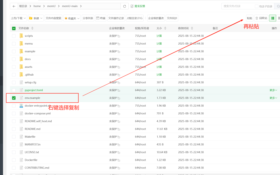Click 计算 for the docs folder

pyautogui.click(x=159, y=59)
